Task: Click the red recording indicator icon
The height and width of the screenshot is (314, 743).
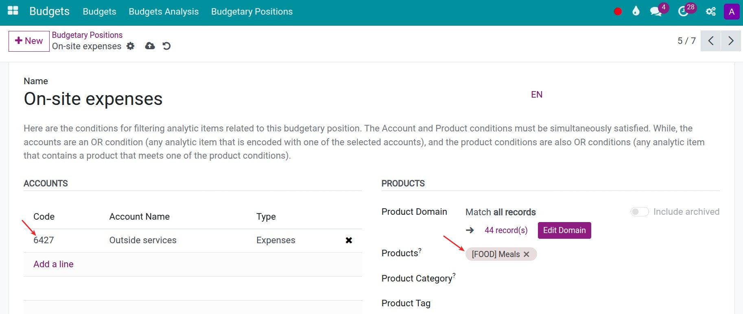Action: (x=618, y=11)
